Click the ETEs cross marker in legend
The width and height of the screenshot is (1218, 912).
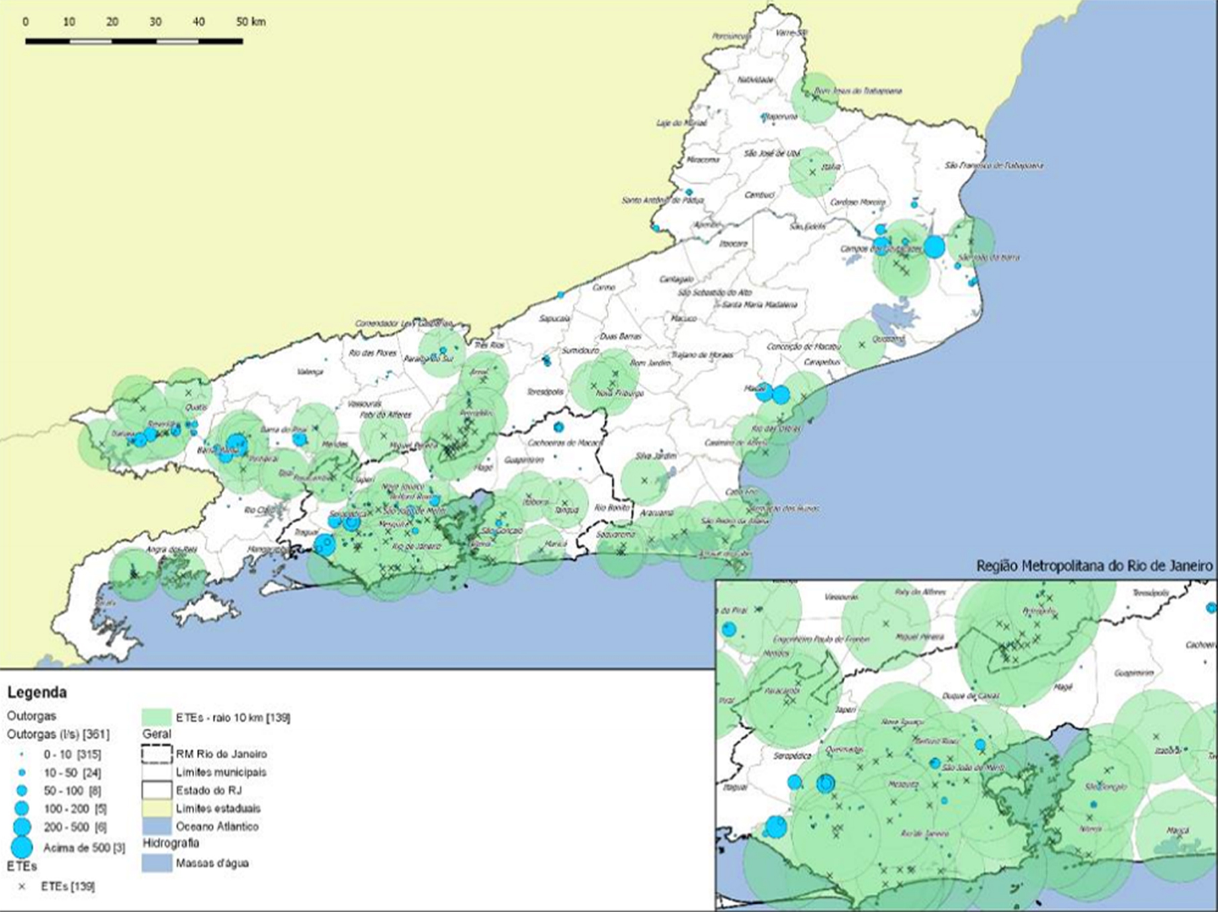(21, 886)
